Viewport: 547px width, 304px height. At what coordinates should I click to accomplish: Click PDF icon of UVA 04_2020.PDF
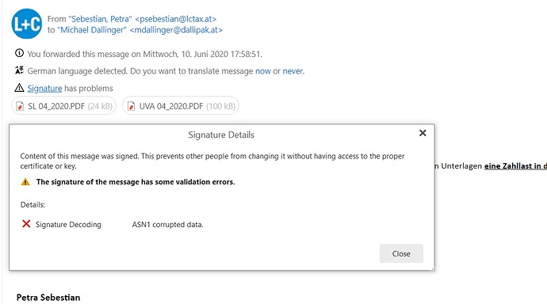coord(131,106)
